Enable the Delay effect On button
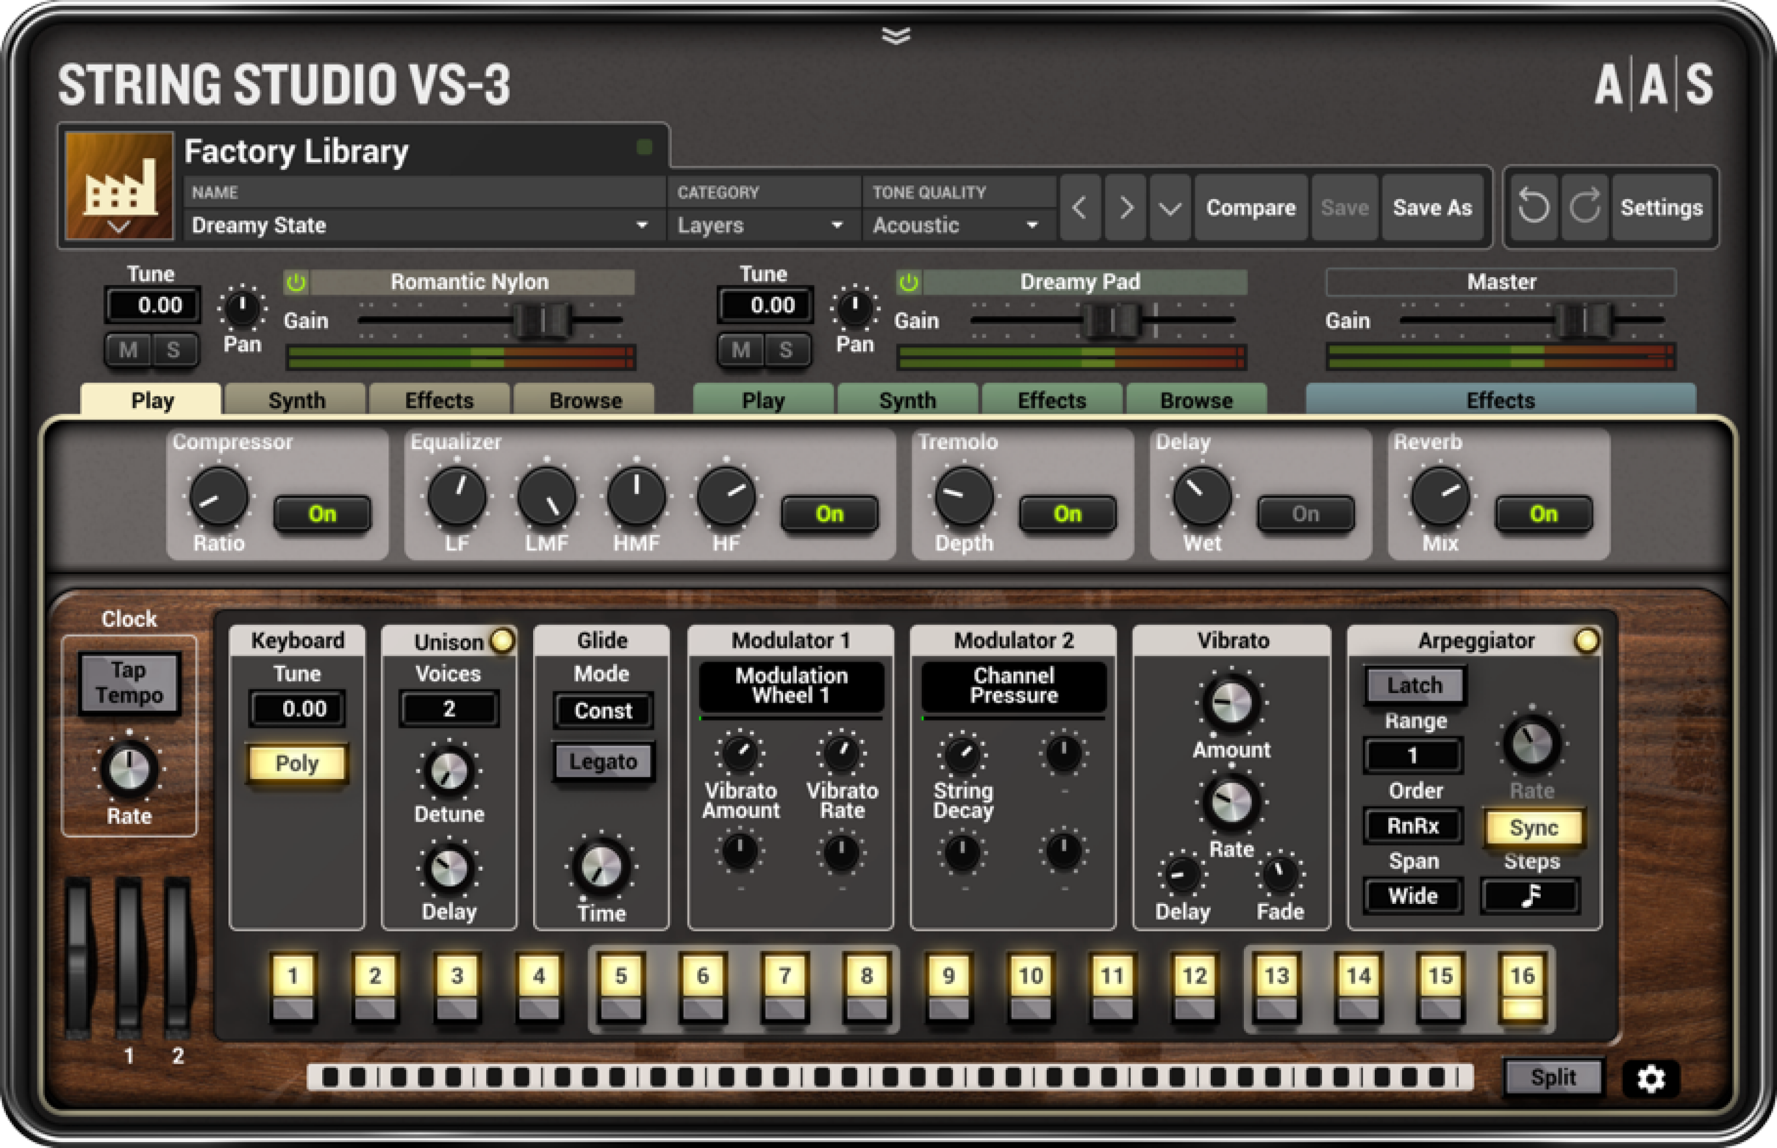This screenshot has height=1148, width=1777. click(1304, 513)
